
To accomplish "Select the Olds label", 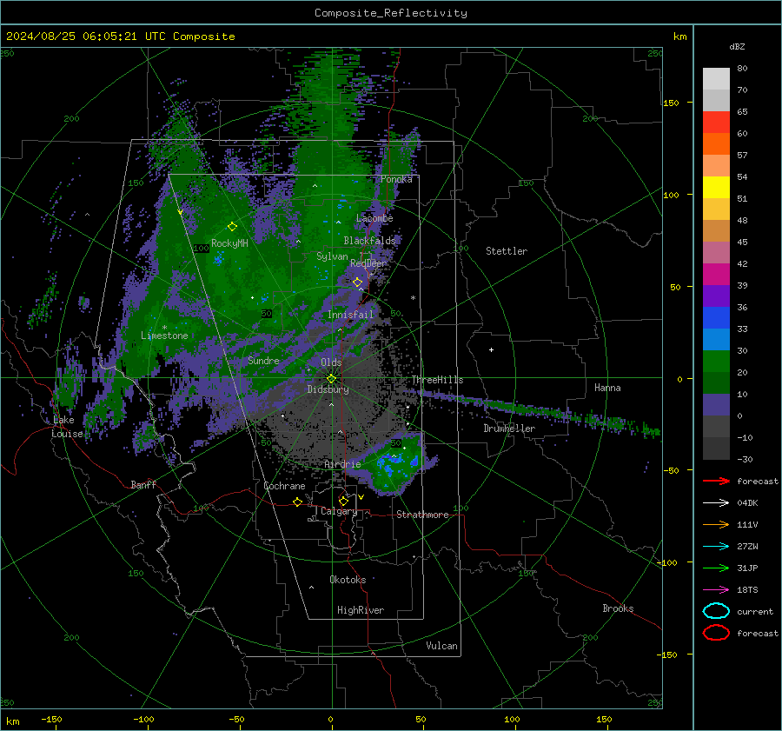I will [x=331, y=362].
